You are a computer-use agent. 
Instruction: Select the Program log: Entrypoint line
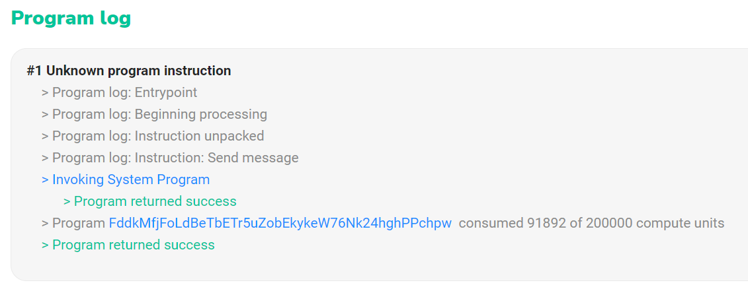pos(124,92)
